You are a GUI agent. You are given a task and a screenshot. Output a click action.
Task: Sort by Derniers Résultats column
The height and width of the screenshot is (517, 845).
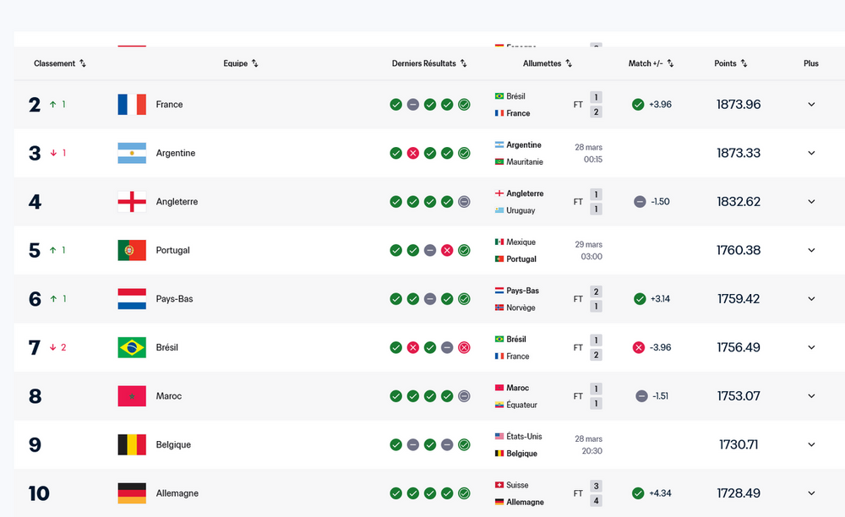pyautogui.click(x=429, y=63)
